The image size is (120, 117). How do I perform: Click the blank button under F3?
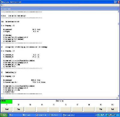click(x=30, y=109)
